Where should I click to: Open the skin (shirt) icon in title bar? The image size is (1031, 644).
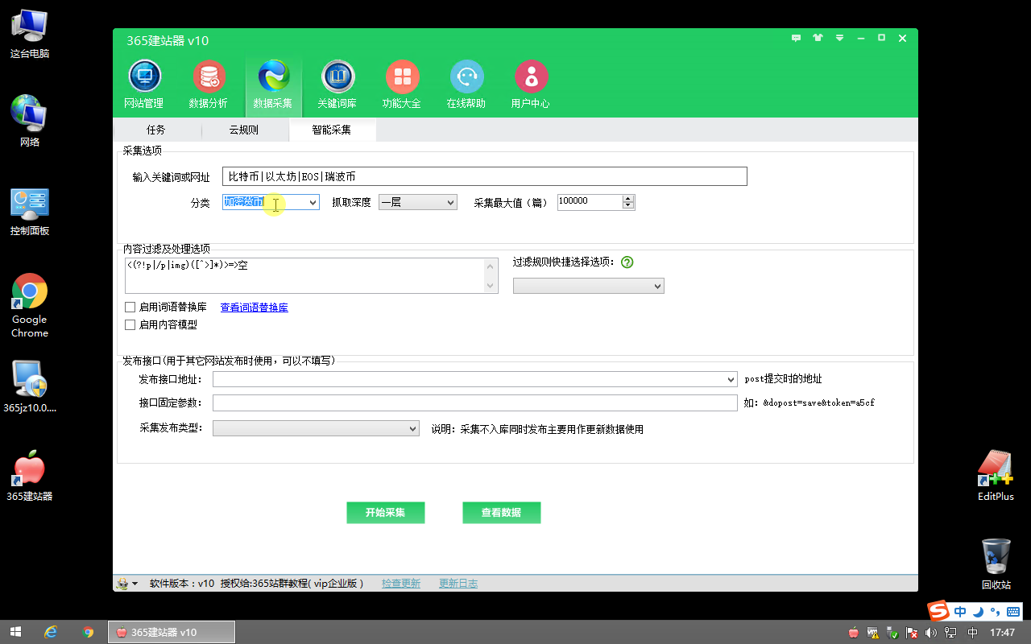(x=818, y=38)
